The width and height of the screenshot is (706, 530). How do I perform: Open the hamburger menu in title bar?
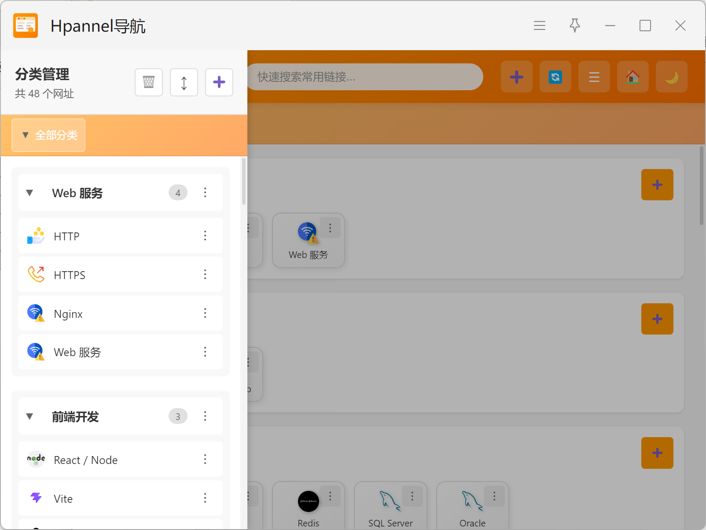(539, 26)
